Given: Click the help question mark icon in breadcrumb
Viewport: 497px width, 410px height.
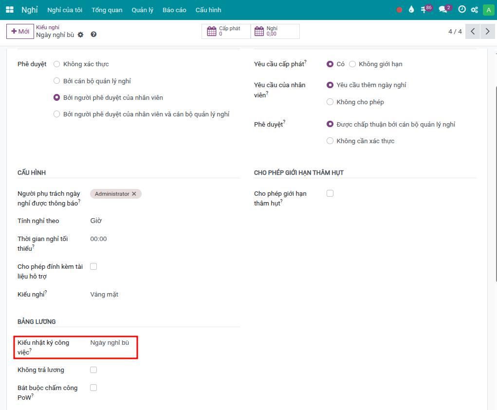Looking at the screenshot, I should [93, 35].
